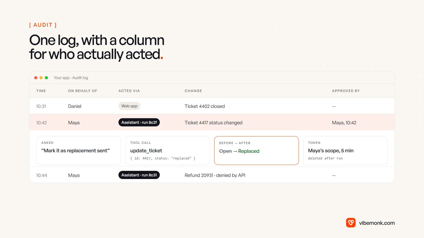Click the TIME column header
This screenshot has height=238, width=424.
[x=41, y=91]
